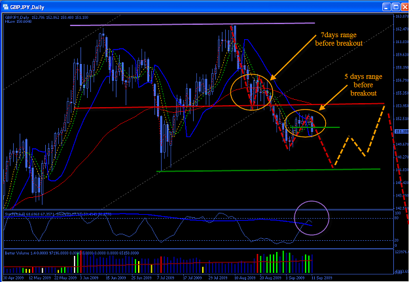Viewport: 409px width, 282px height.
Task: Click the 155.350 price axis label
Action: (x=402, y=93)
